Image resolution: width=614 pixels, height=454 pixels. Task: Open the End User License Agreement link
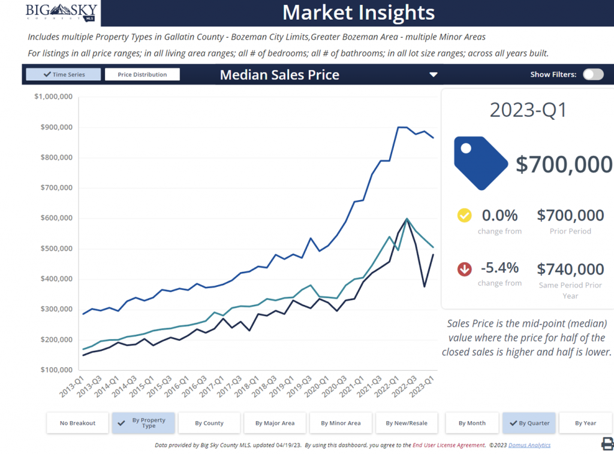pyautogui.click(x=449, y=445)
